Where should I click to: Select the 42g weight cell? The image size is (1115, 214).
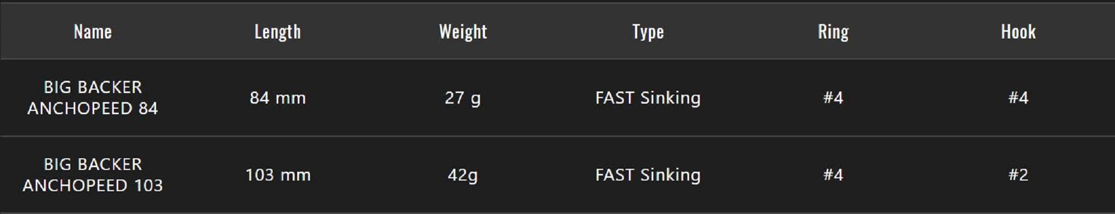coord(463,176)
